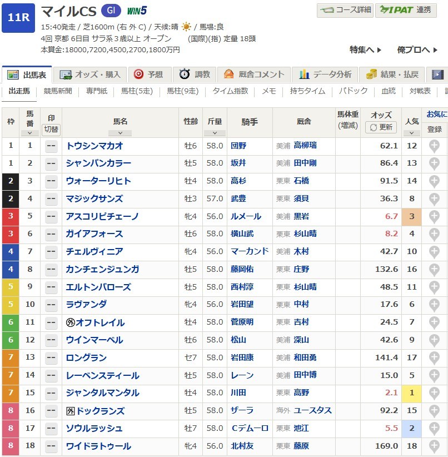Click the video icon tab after 結果・払戻

[x=438, y=74]
